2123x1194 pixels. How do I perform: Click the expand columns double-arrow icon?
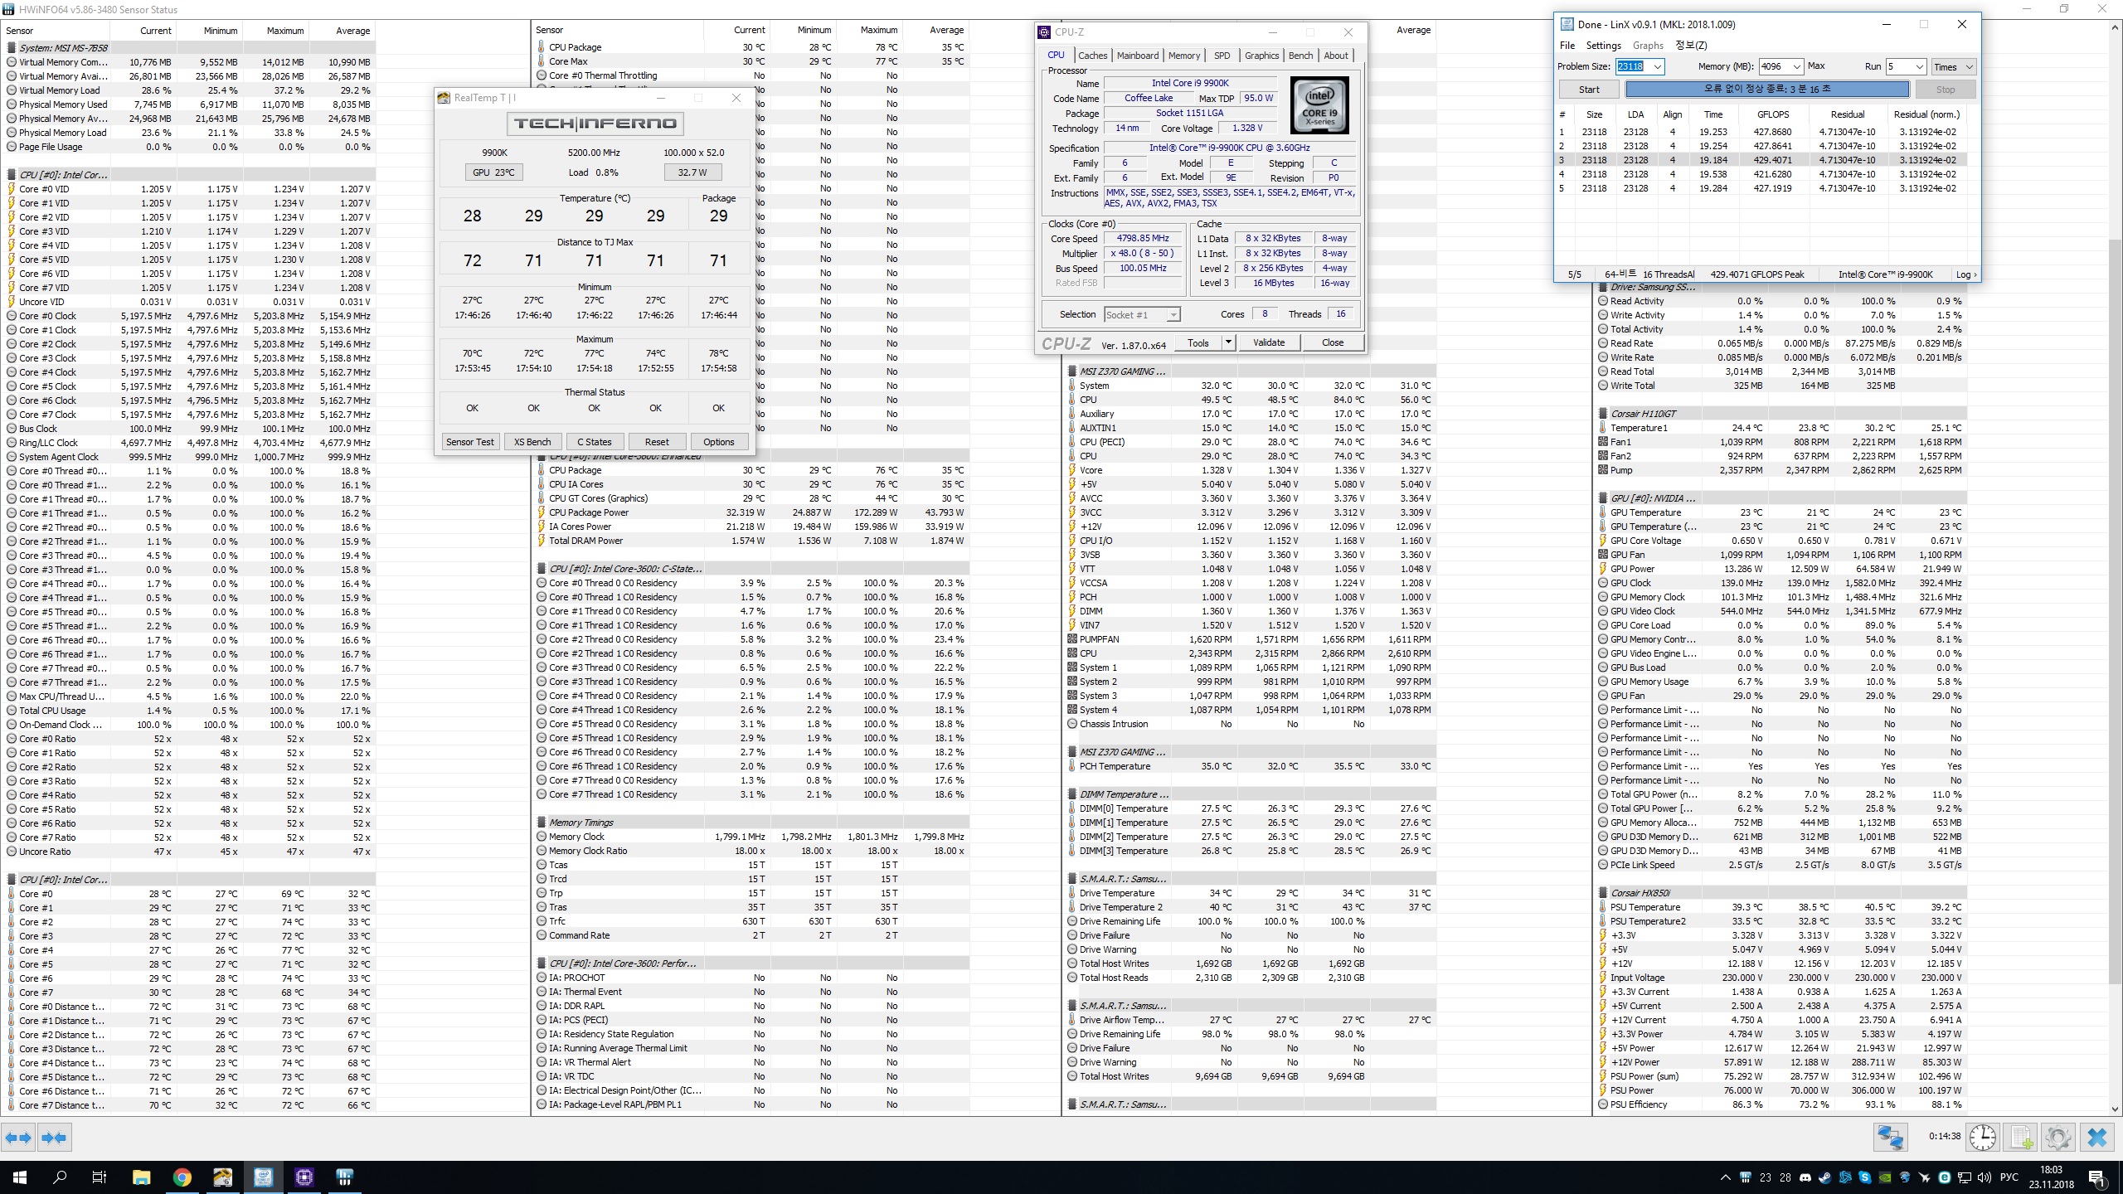pyautogui.click(x=18, y=1138)
